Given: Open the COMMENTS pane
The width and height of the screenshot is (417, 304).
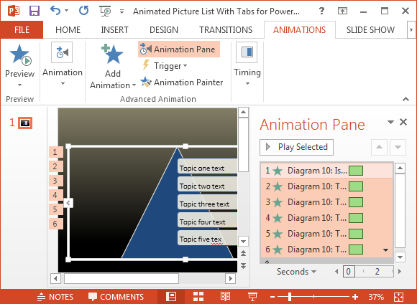Looking at the screenshot, I should pos(116,297).
